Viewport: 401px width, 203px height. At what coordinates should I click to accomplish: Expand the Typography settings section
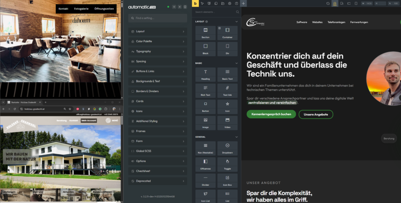pyautogui.click(x=157, y=51)
